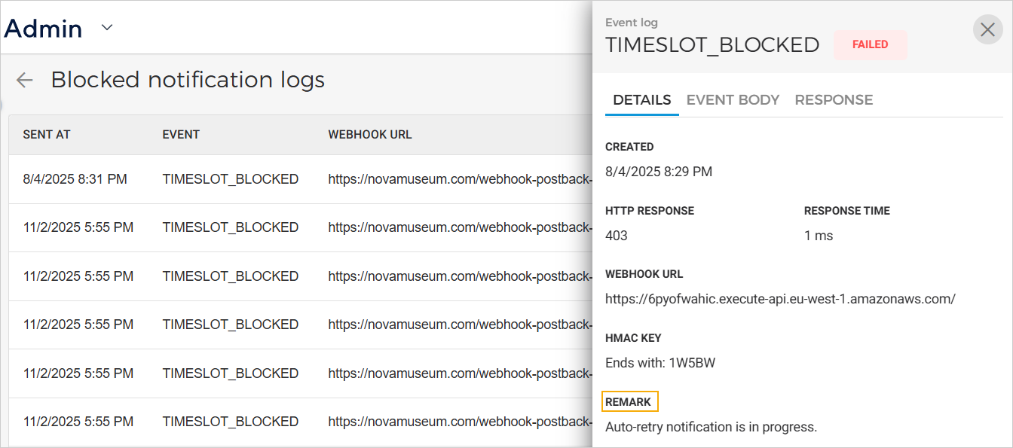Click the REMARK label in details
The image size is (1013, 448).
pos(629,402)
